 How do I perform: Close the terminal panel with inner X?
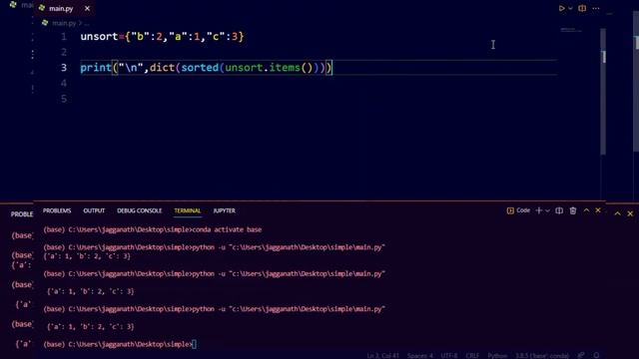click(x=598, y=210)
